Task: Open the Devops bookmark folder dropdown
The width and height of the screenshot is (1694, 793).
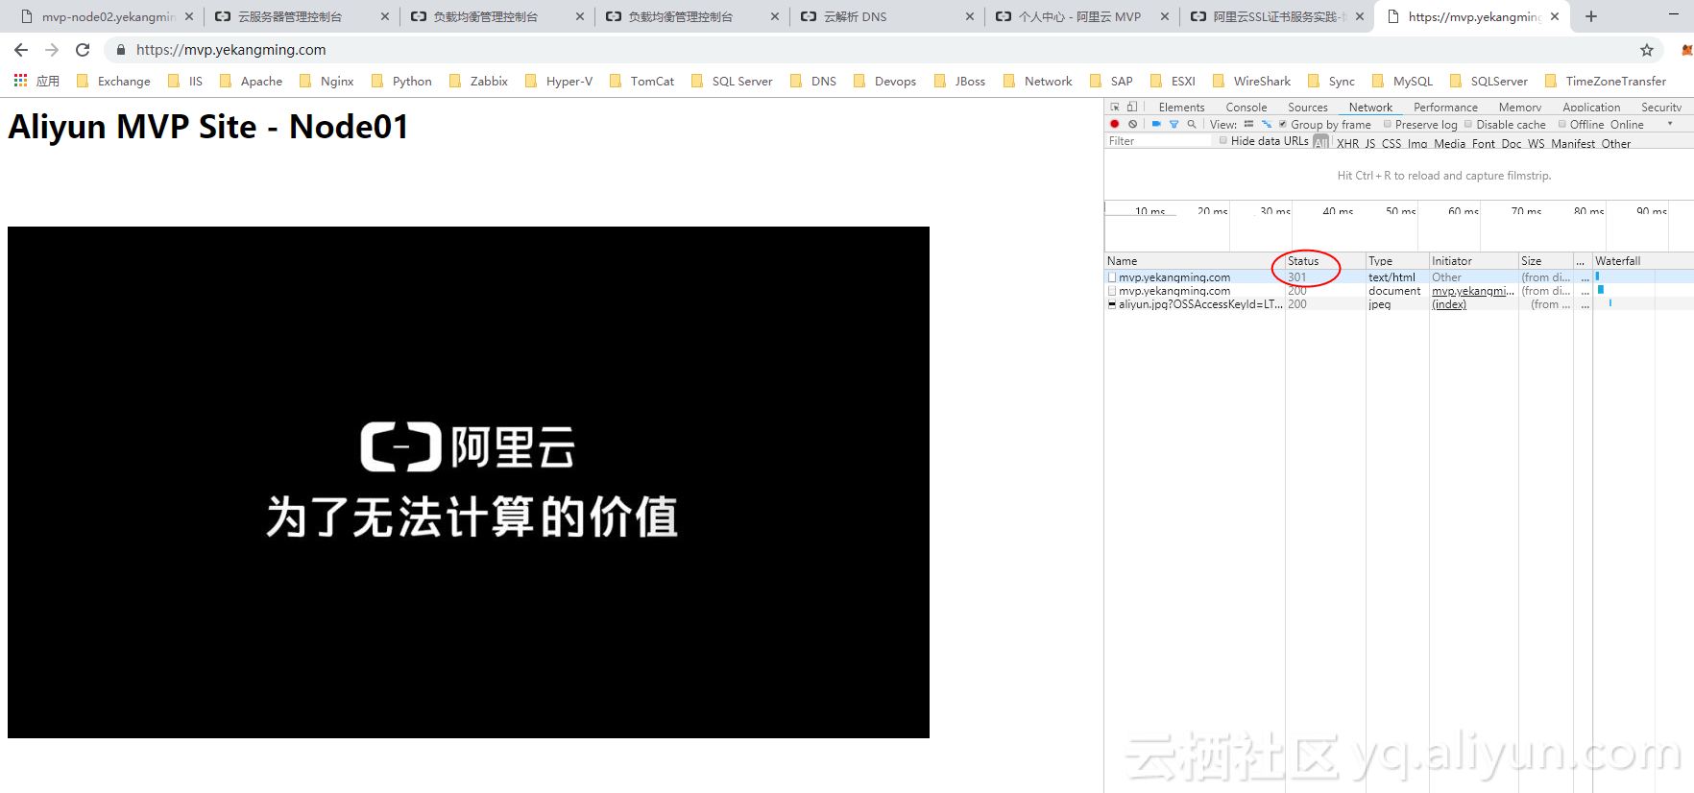Action: click(x=884, y=81)
